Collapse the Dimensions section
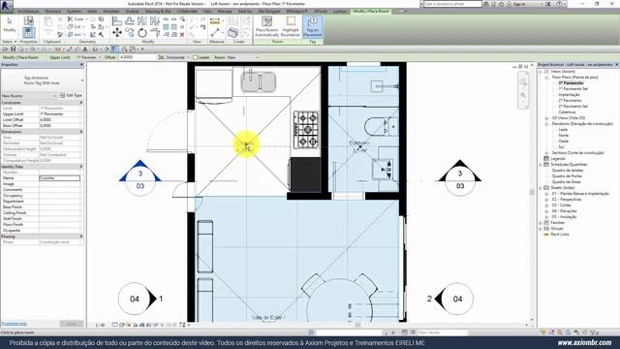Screen dimensions: 620x349 [x=81, y=132]
